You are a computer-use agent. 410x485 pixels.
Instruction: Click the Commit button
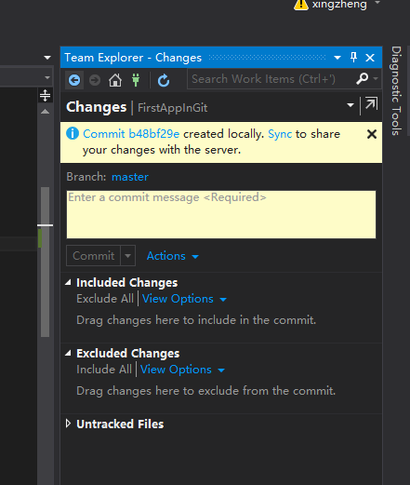click(x=93, y=256)
